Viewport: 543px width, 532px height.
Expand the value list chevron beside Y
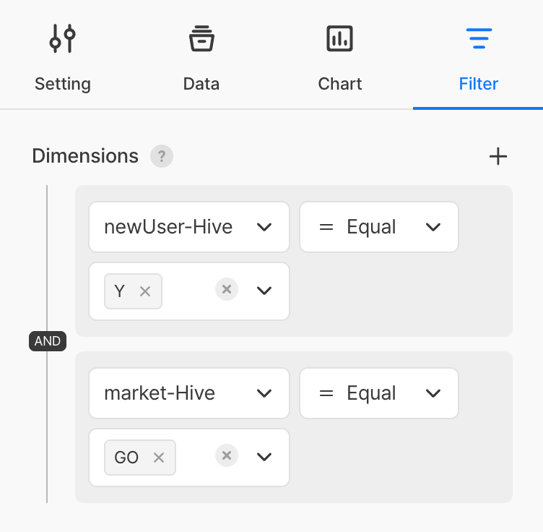pos(264,291)
